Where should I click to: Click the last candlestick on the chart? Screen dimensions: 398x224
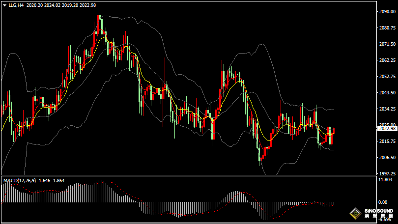(334, 131)
